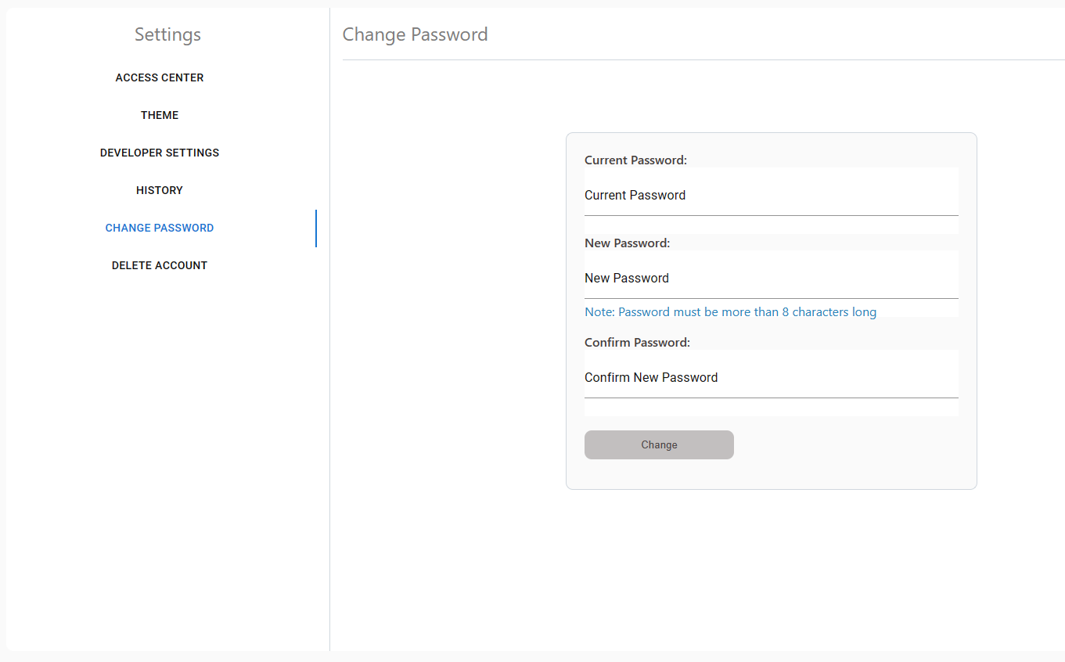Click the vertical divider beside the sidebar
Viewport: 1065px width, 662px height.
tap(329, 329)
